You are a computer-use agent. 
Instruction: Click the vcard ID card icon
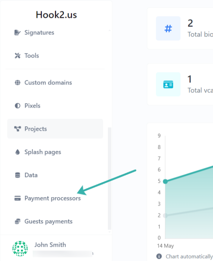(168, 84)
